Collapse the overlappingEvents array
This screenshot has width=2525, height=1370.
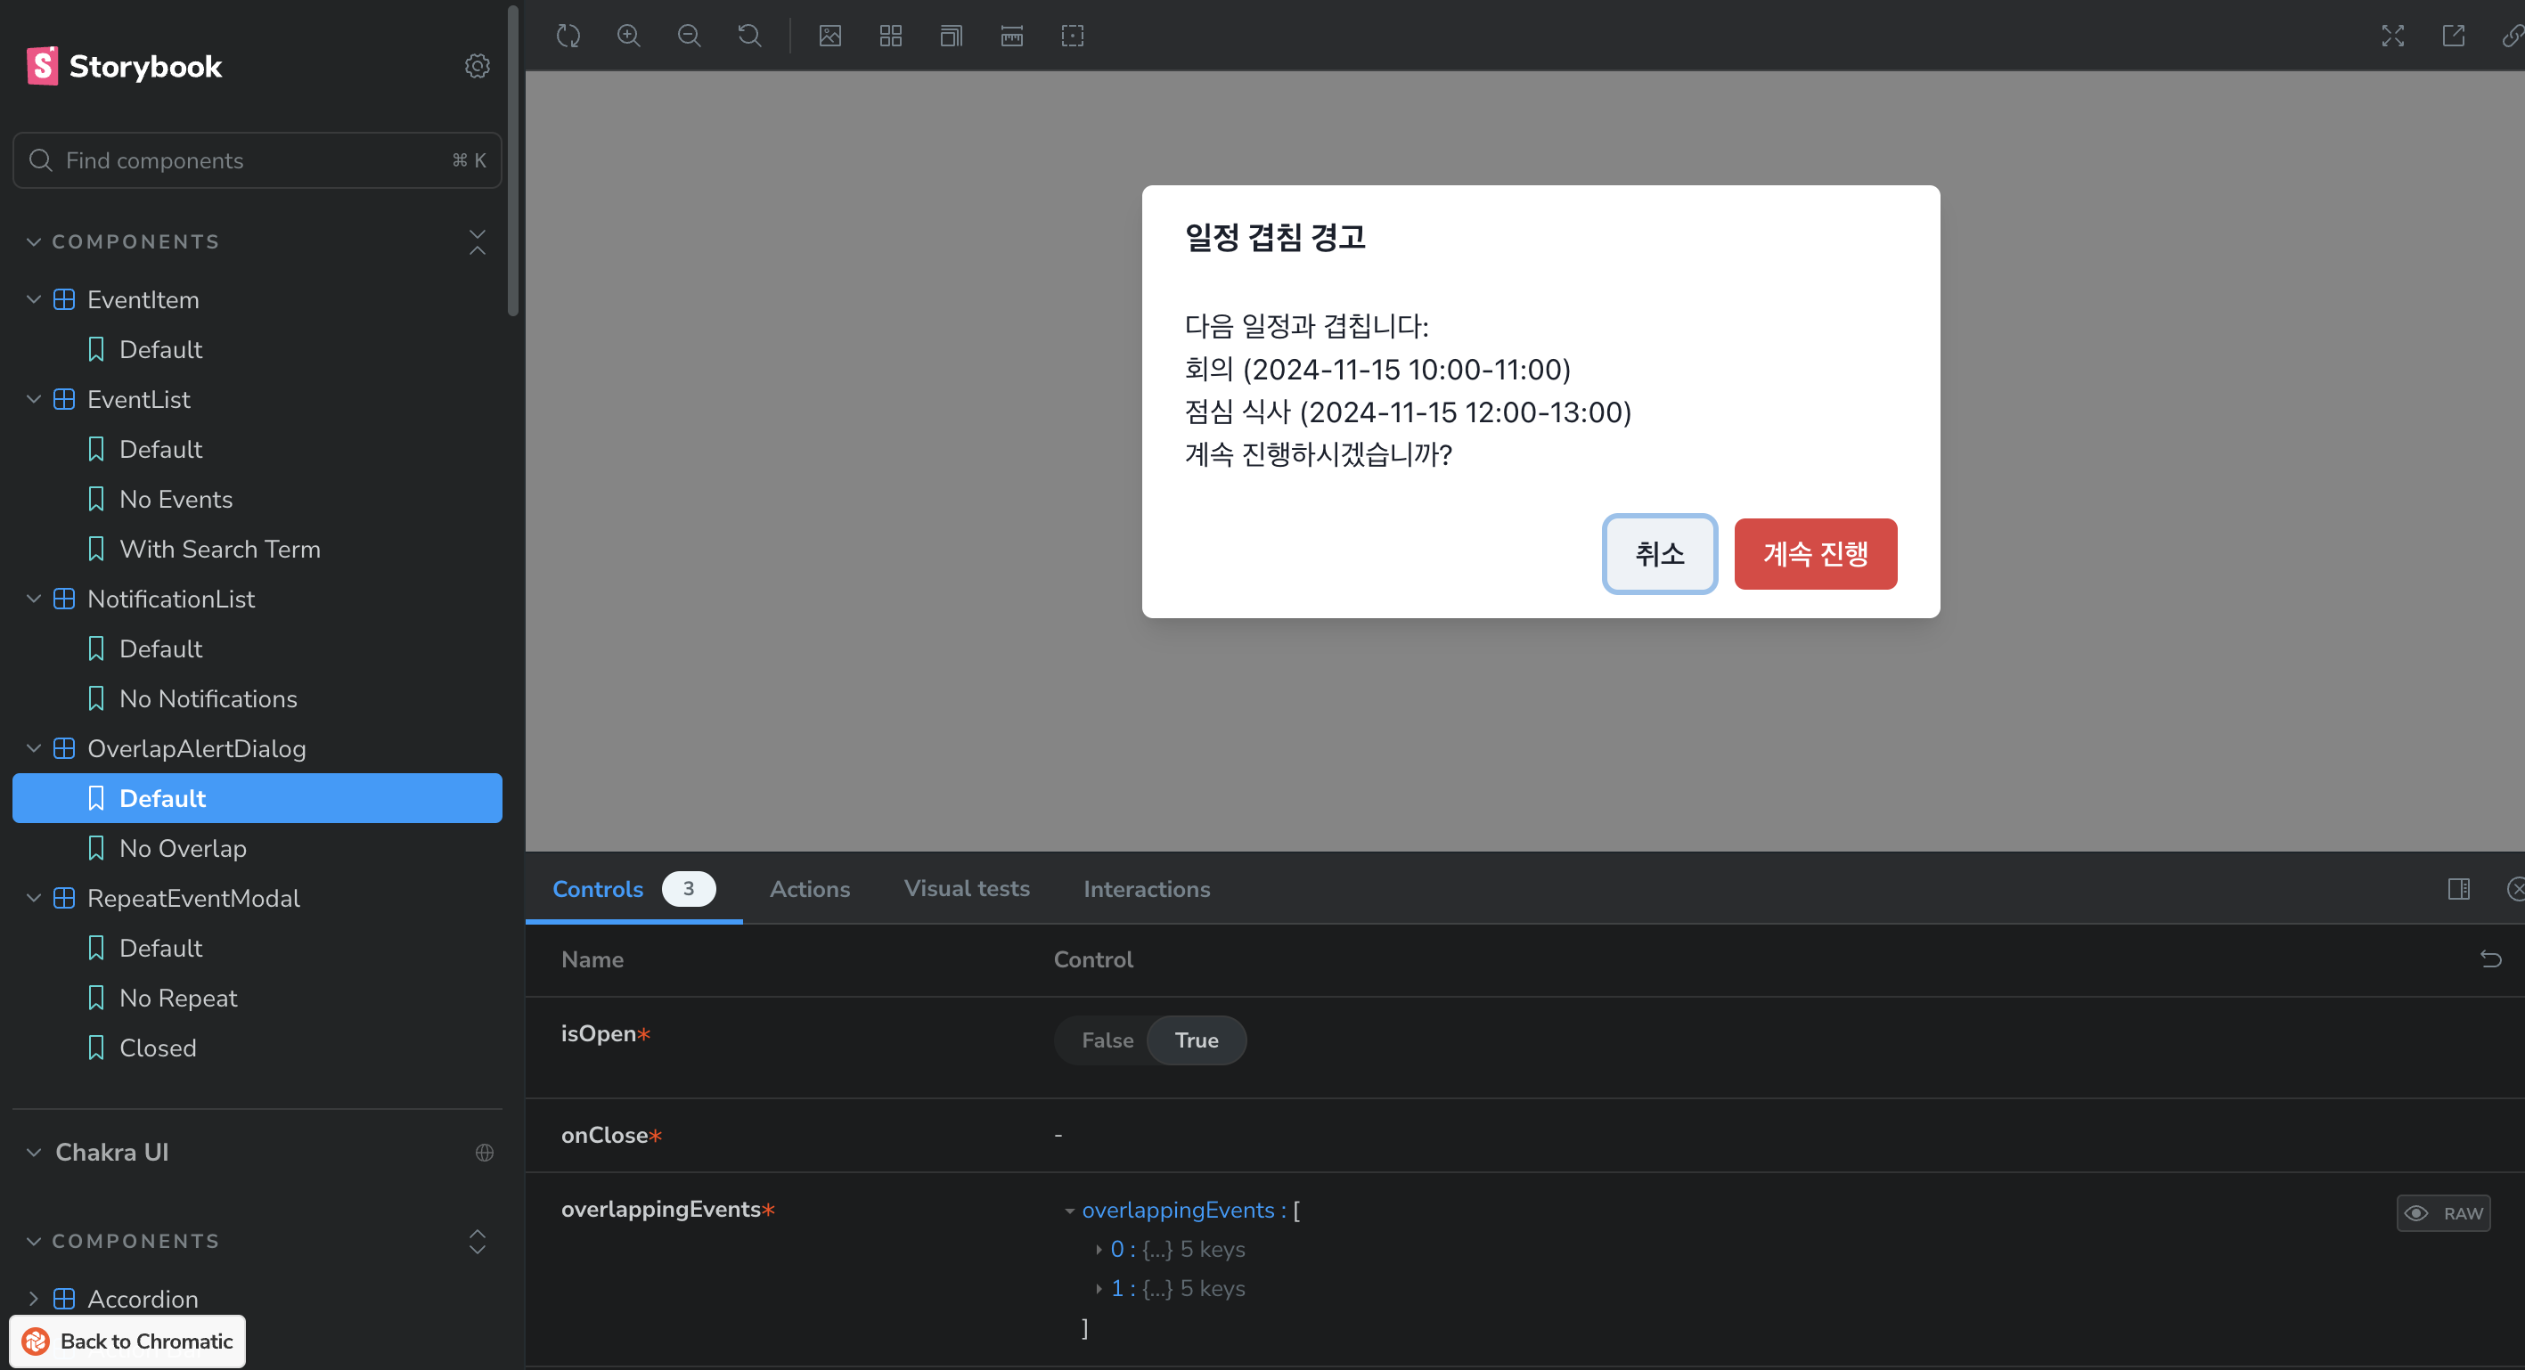(x=1069, y=1211)
